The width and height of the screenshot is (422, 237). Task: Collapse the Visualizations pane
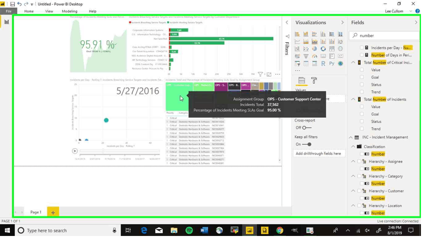(x=342, y=23)
